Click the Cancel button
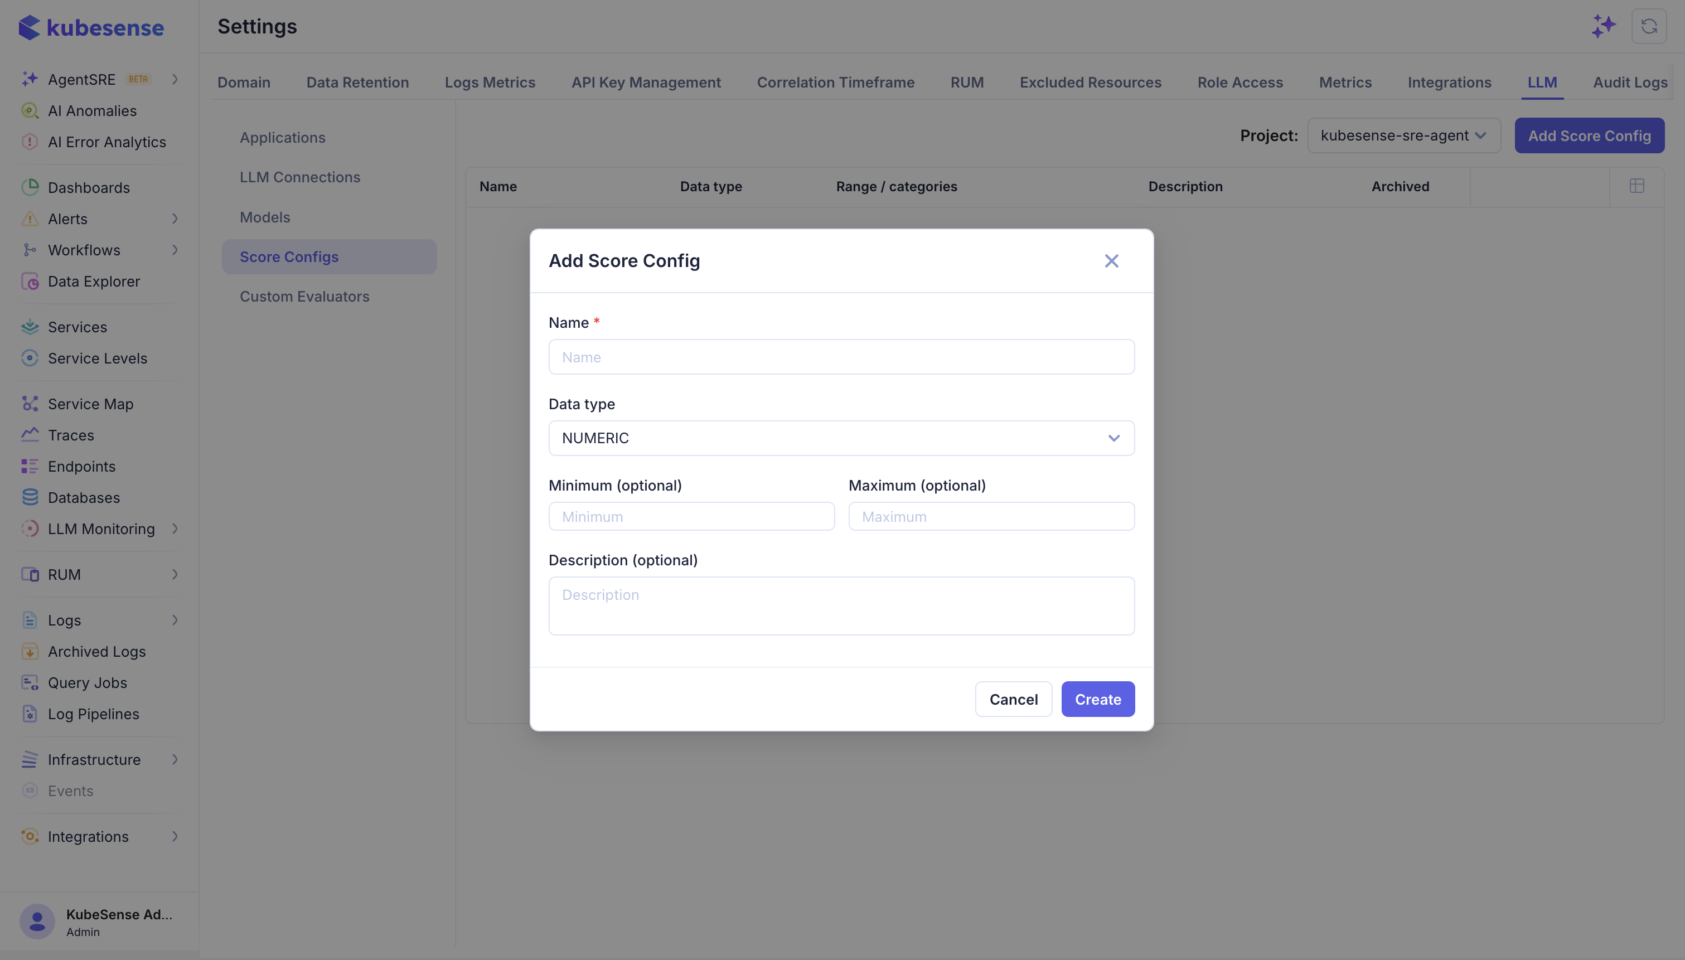 (1013, 699)
